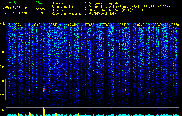Viewport: 182px width, 116px height.
Task: Click the 0747 time marker
Action: click(123, 25)
